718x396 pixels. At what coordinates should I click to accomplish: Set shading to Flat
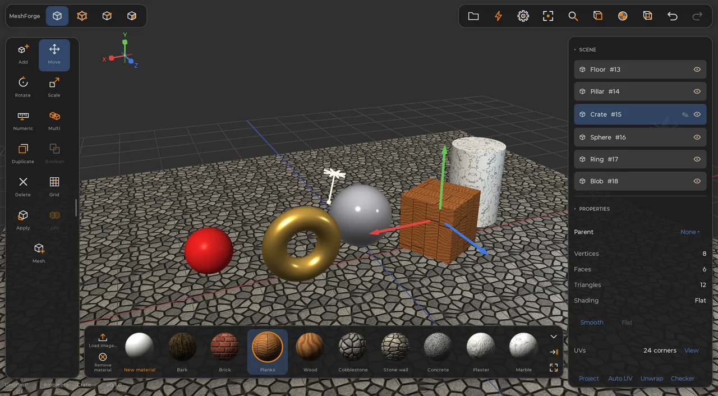tap(627, 323)
